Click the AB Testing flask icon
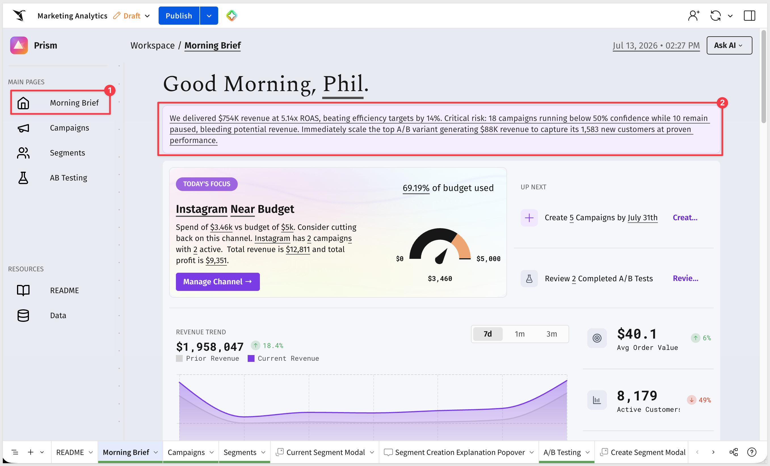The width and height of the screenshot is (770, 466). coord(23,178)
